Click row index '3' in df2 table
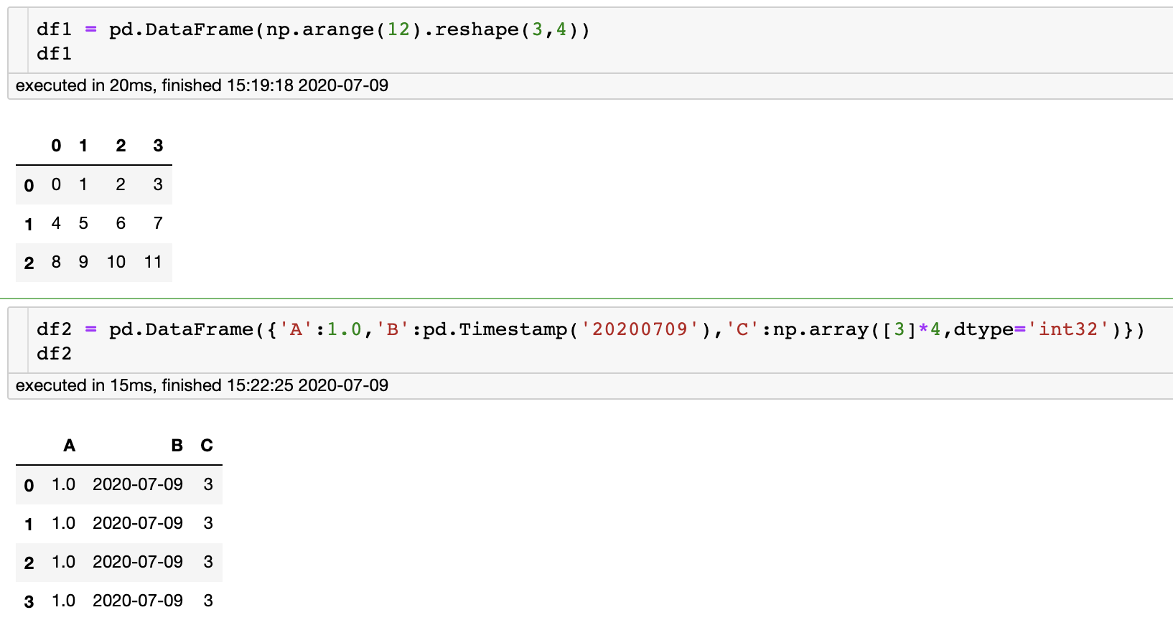1173x620 pixels. pyautogui.click(x=29, y=602)
